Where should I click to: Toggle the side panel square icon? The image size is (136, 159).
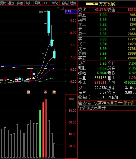62,8
